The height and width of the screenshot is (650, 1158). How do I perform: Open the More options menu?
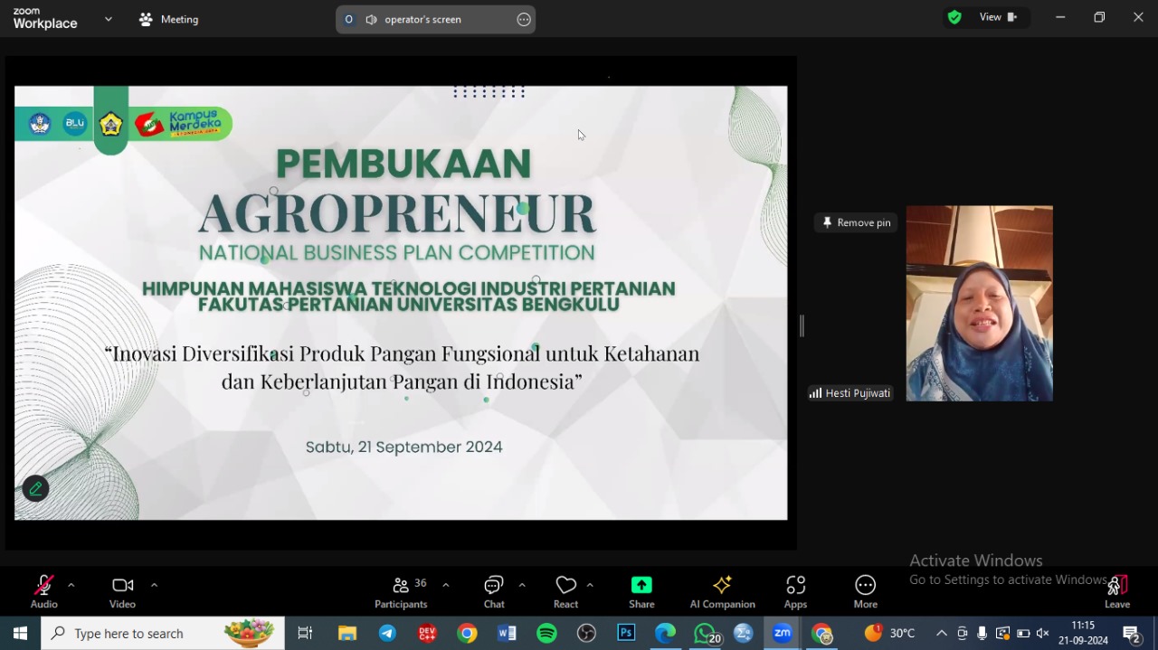pyautogui.click(x=865, y=592)
